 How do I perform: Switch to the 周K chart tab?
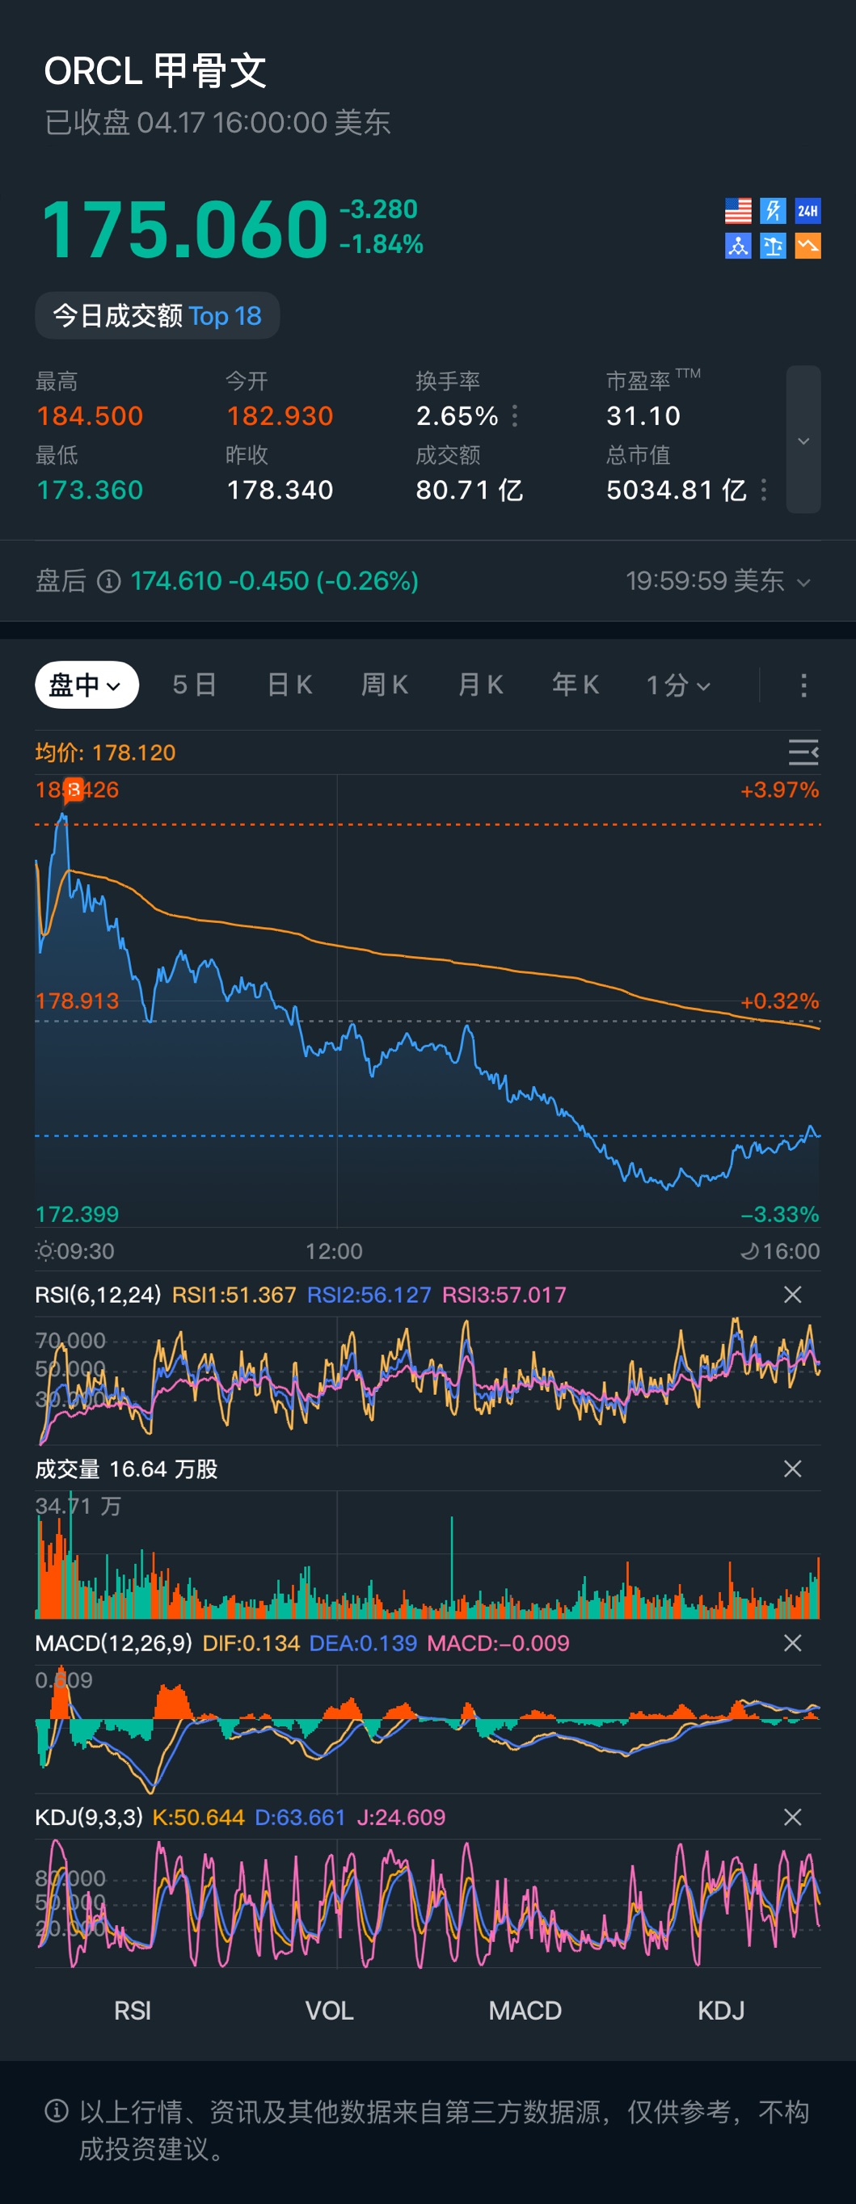click(386, 685)
